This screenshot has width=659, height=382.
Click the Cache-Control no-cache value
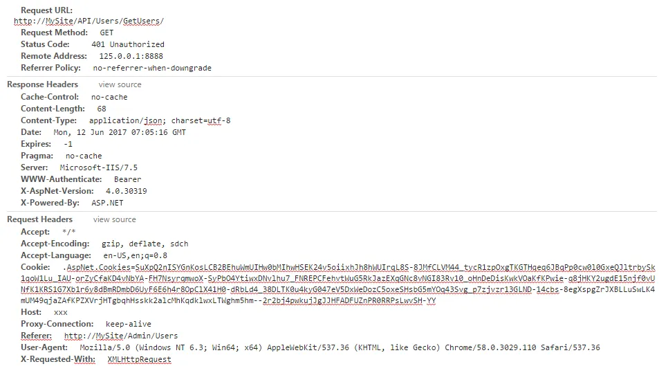[x=109, y=97]
